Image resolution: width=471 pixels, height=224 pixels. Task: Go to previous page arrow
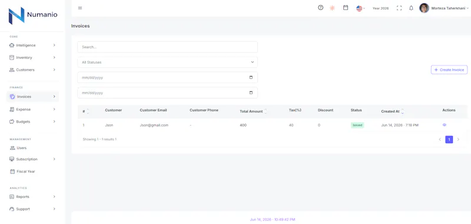440,140
